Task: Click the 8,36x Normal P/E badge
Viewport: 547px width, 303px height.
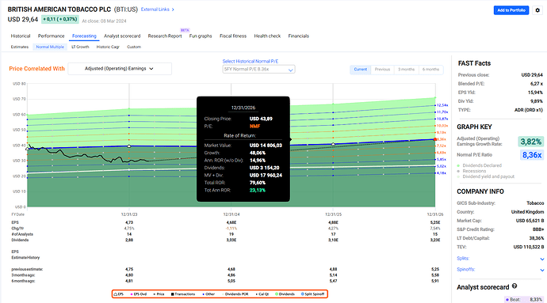Action: tap(532, 154)
